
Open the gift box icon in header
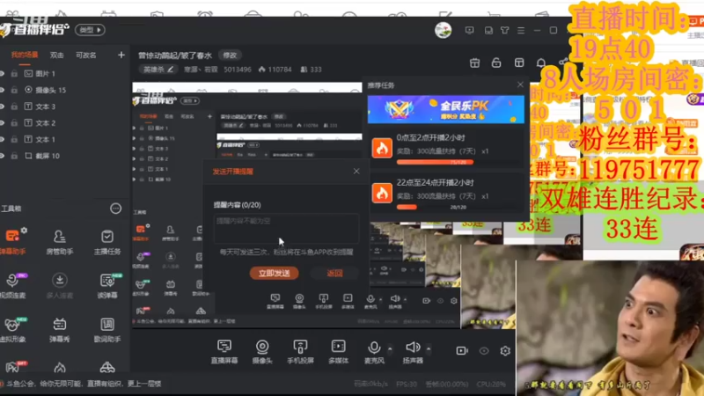point(474,62)
